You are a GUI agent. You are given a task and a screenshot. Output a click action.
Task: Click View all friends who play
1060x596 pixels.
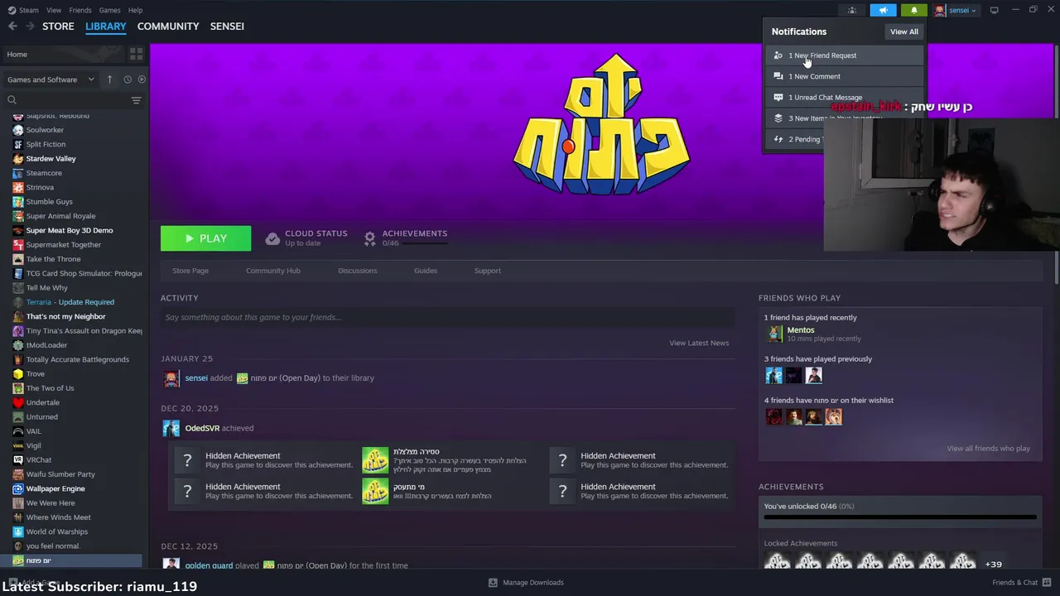[988, 449]
